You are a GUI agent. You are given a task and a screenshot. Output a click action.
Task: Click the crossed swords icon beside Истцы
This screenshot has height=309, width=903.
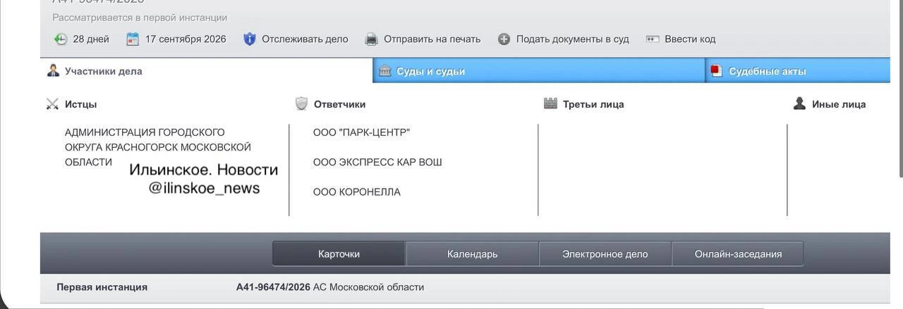coord(52,104)
